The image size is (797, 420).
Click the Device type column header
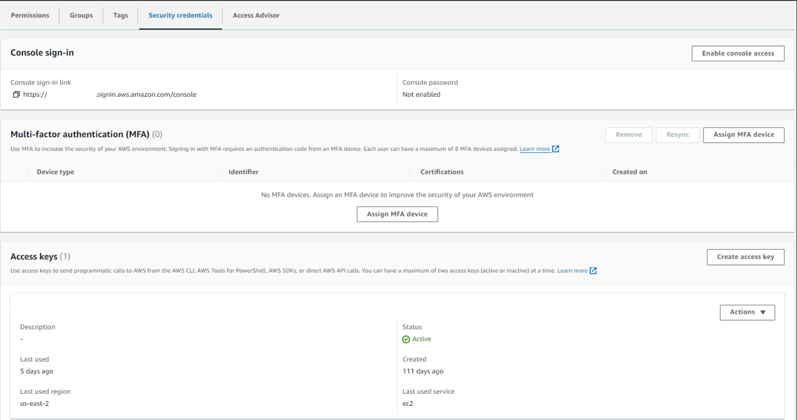coord(55,172)
